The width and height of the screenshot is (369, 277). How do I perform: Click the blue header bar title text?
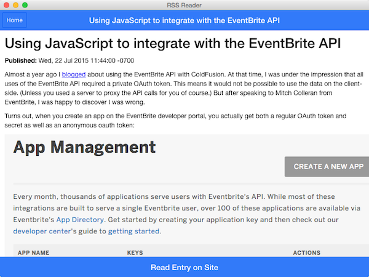pyautogui.click(x=184, y=20)
